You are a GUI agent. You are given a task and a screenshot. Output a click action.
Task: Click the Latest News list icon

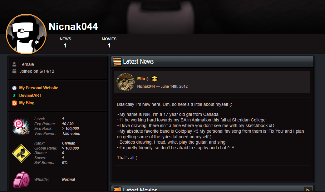tap(117, 62)
